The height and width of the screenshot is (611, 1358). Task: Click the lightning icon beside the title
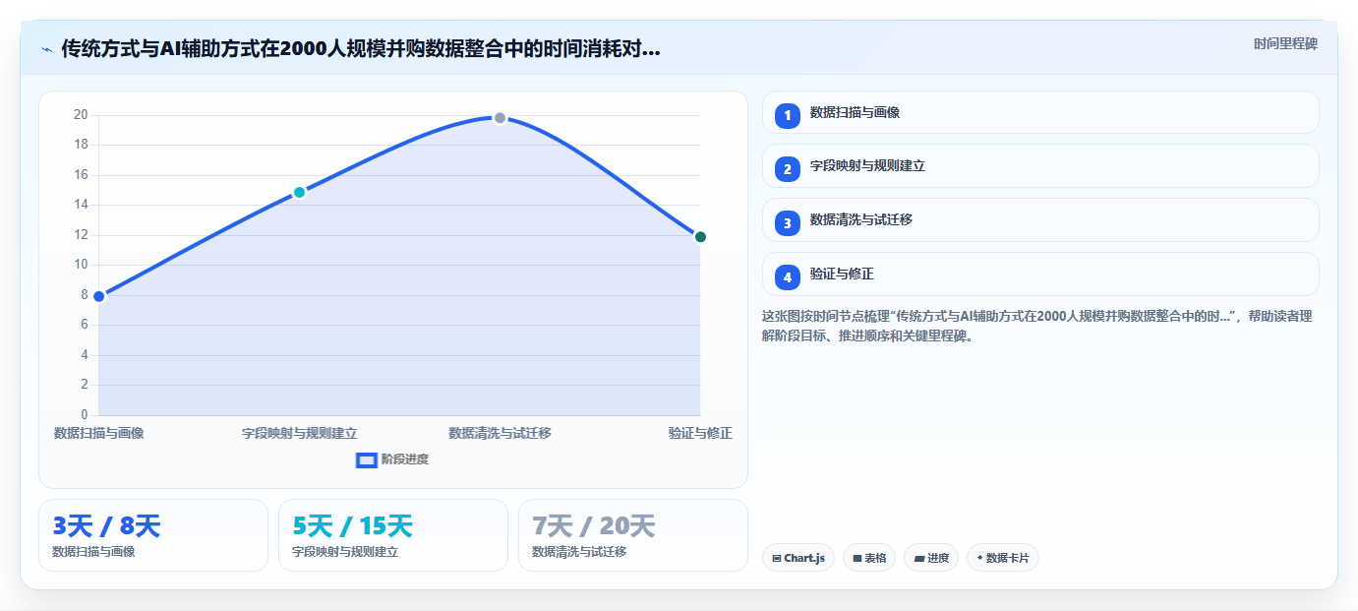[46, 49]
